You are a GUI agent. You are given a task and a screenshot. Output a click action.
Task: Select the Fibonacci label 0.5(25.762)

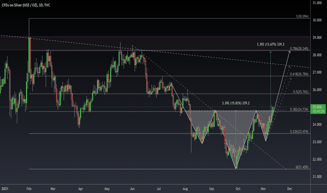[301, 92]
